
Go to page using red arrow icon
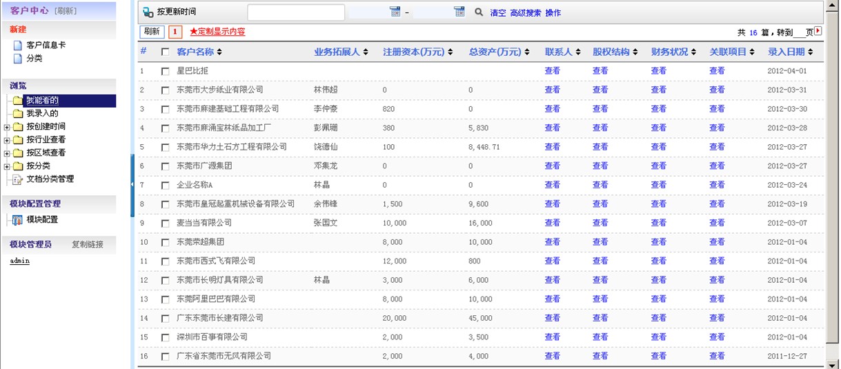pyautogui.click(x=818, y=31)
